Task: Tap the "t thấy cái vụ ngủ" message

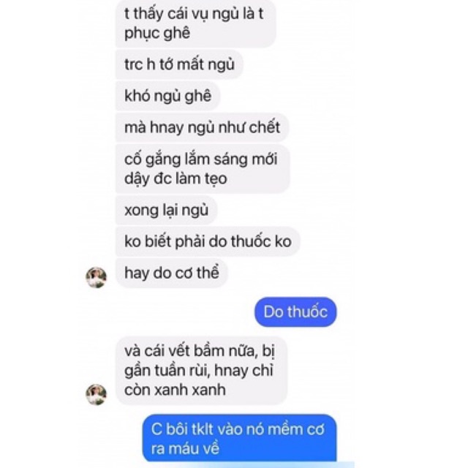Action: (196, 23)
